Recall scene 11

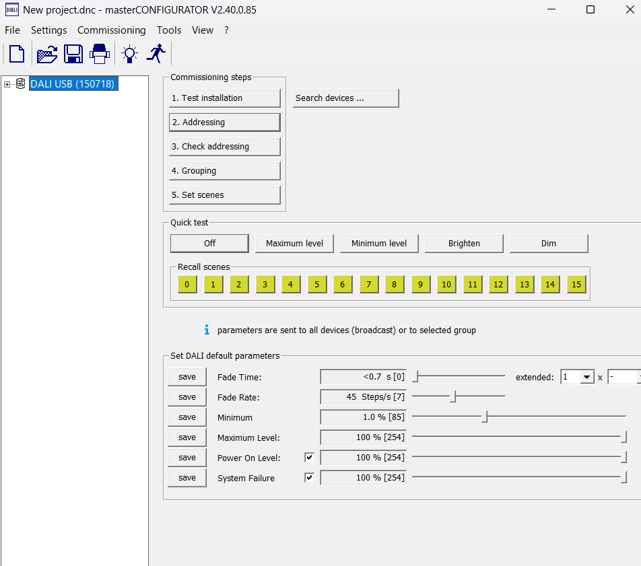473,285
